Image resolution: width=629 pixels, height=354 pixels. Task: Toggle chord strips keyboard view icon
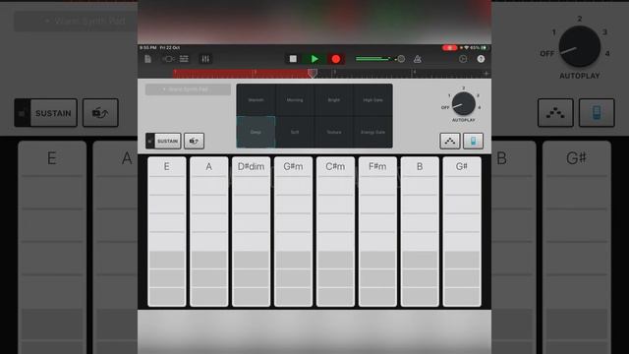[474, 141]
